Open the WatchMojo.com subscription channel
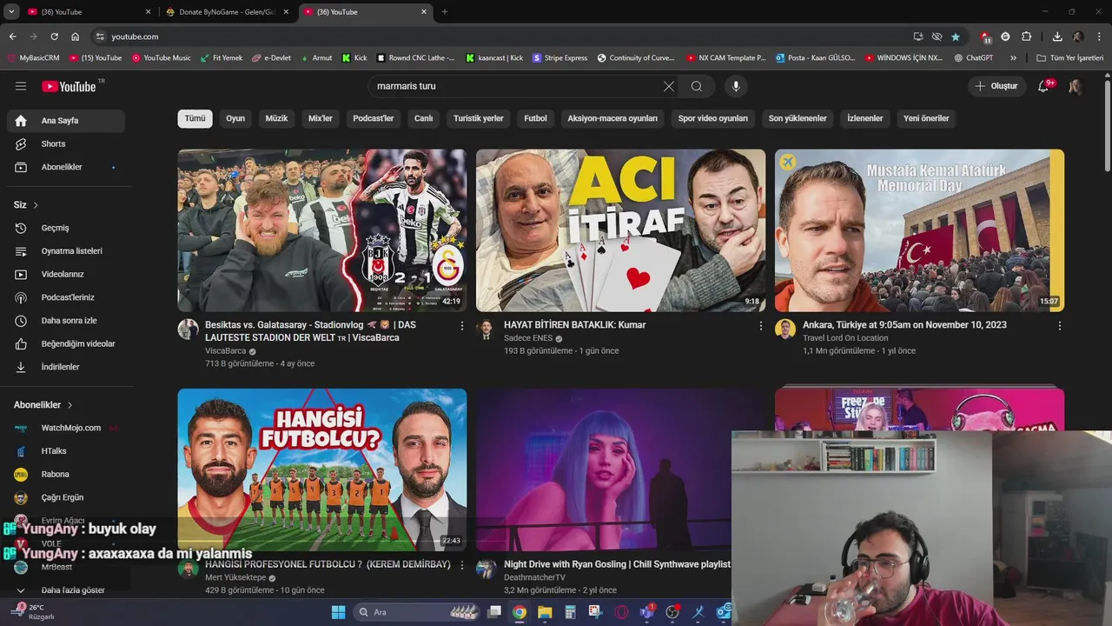 (66, 428)
